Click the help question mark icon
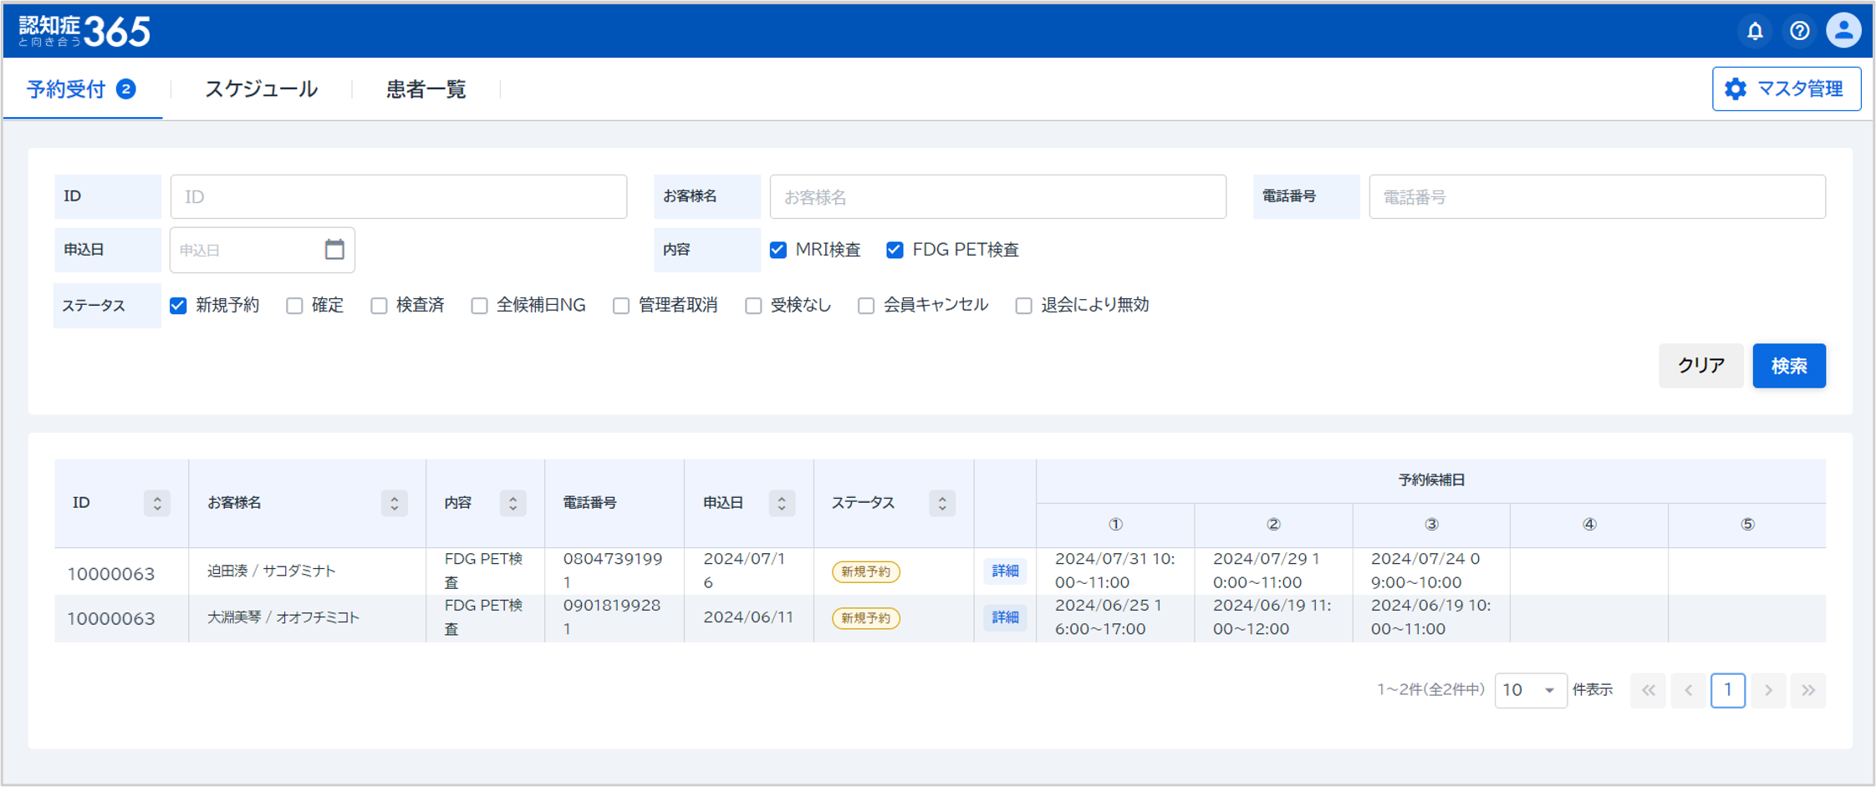This screenshot has width=1876, height=787. click(x=1799, y=31)
